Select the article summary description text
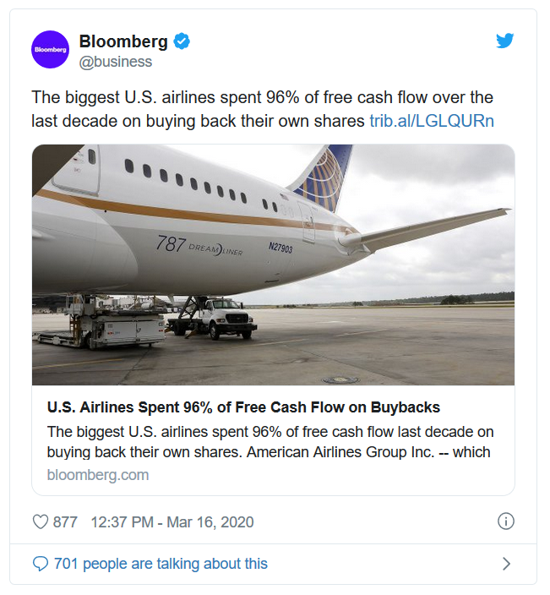This screenshot has width=550, height=595. point(270,442)
